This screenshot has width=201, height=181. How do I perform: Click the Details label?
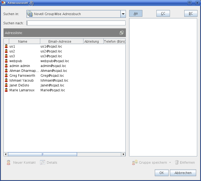click(x=52, y=163)
